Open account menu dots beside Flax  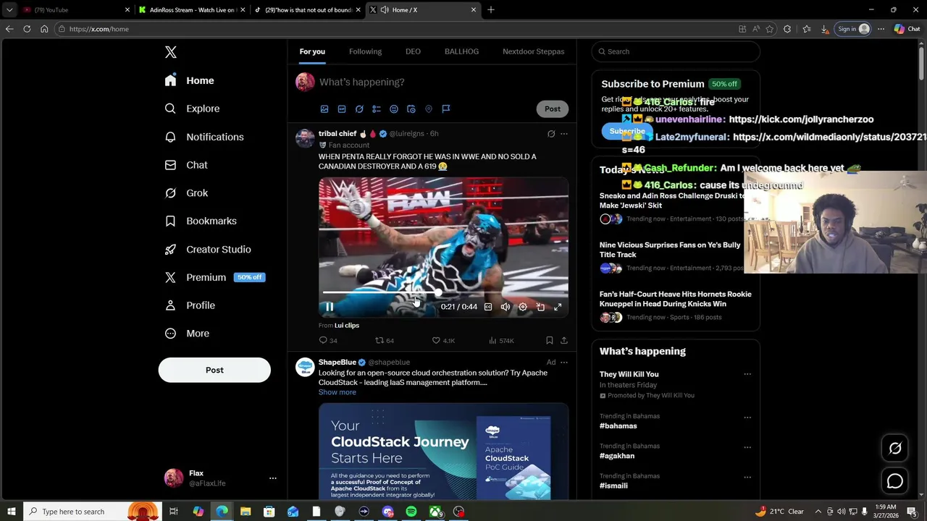pos(273,478)
